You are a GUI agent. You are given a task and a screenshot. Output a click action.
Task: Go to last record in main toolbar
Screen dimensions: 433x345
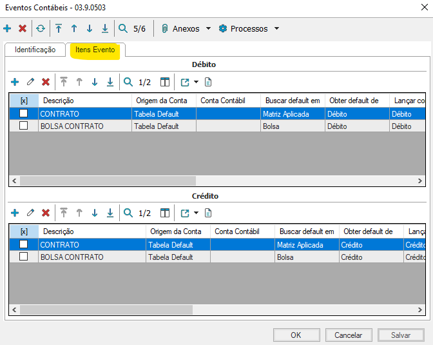pos(105,28)
